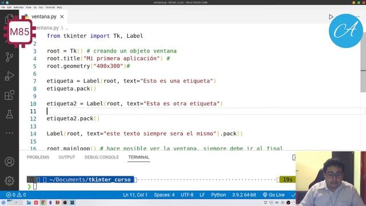Open the Testing flask icon

pyautogui.click(x=9, y=114)
